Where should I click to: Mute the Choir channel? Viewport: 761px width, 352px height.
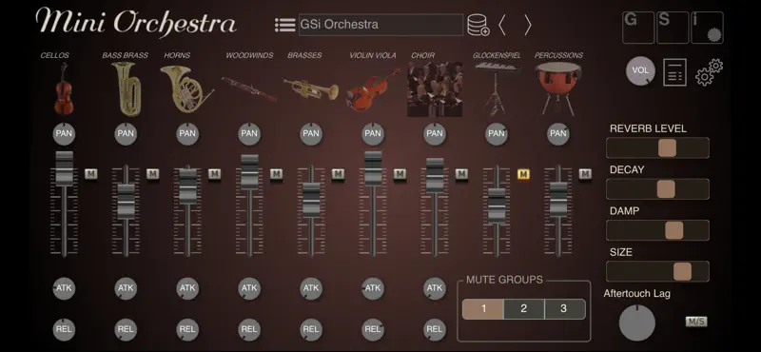[461, 174]
